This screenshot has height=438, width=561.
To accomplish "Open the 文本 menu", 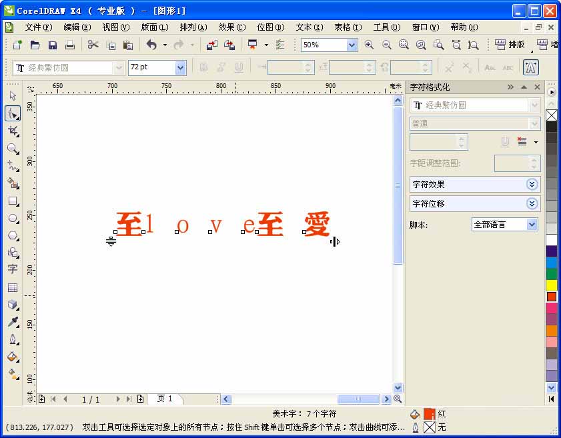I will point(309,27).
